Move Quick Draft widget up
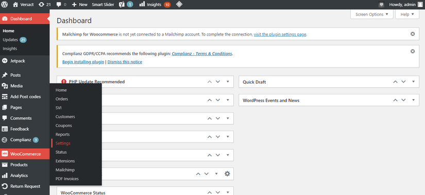The image size is (425, 195). point(396,82)
